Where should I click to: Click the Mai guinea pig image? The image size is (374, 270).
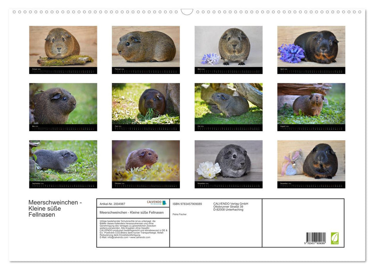[x=63, y=104]
